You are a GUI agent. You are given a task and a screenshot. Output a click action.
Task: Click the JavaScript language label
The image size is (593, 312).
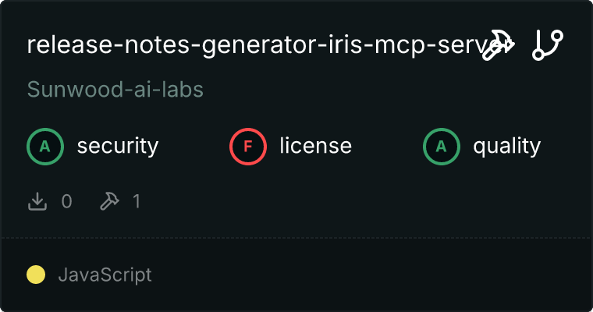click(x=105, y=275)
